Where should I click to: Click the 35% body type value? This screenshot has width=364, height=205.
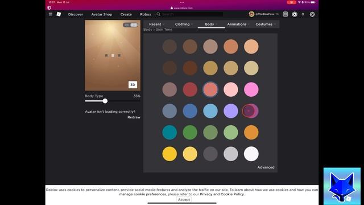click(136, 96)
